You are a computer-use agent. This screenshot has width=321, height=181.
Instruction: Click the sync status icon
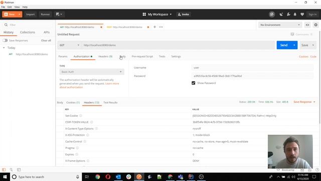pyautogui.click(x=272, y=15)
